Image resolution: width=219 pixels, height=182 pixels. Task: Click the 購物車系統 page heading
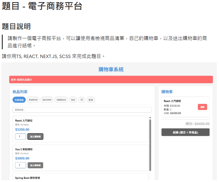coord(111,69)
